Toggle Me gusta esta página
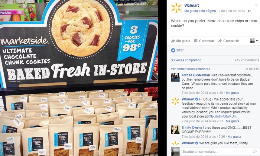This screenshot has width=260, height=156. 200,11
